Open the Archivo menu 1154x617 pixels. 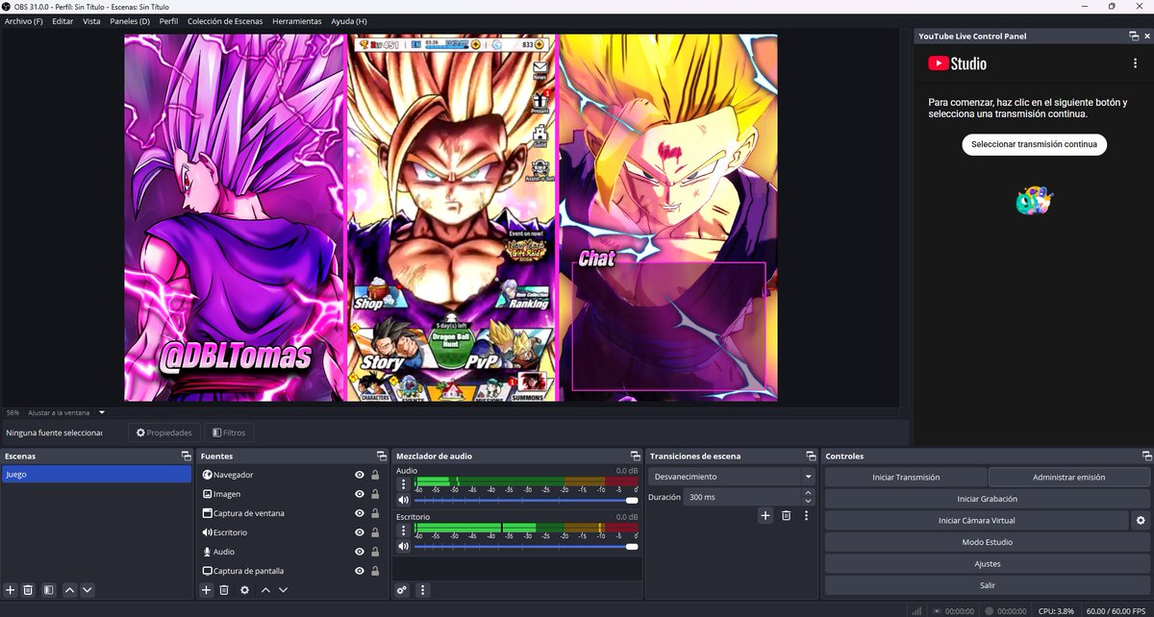pos(24,21)
